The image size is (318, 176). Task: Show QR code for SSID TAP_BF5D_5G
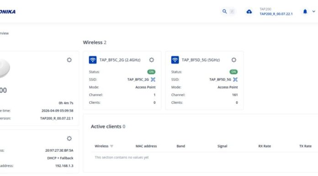click(x=235, y=80)
